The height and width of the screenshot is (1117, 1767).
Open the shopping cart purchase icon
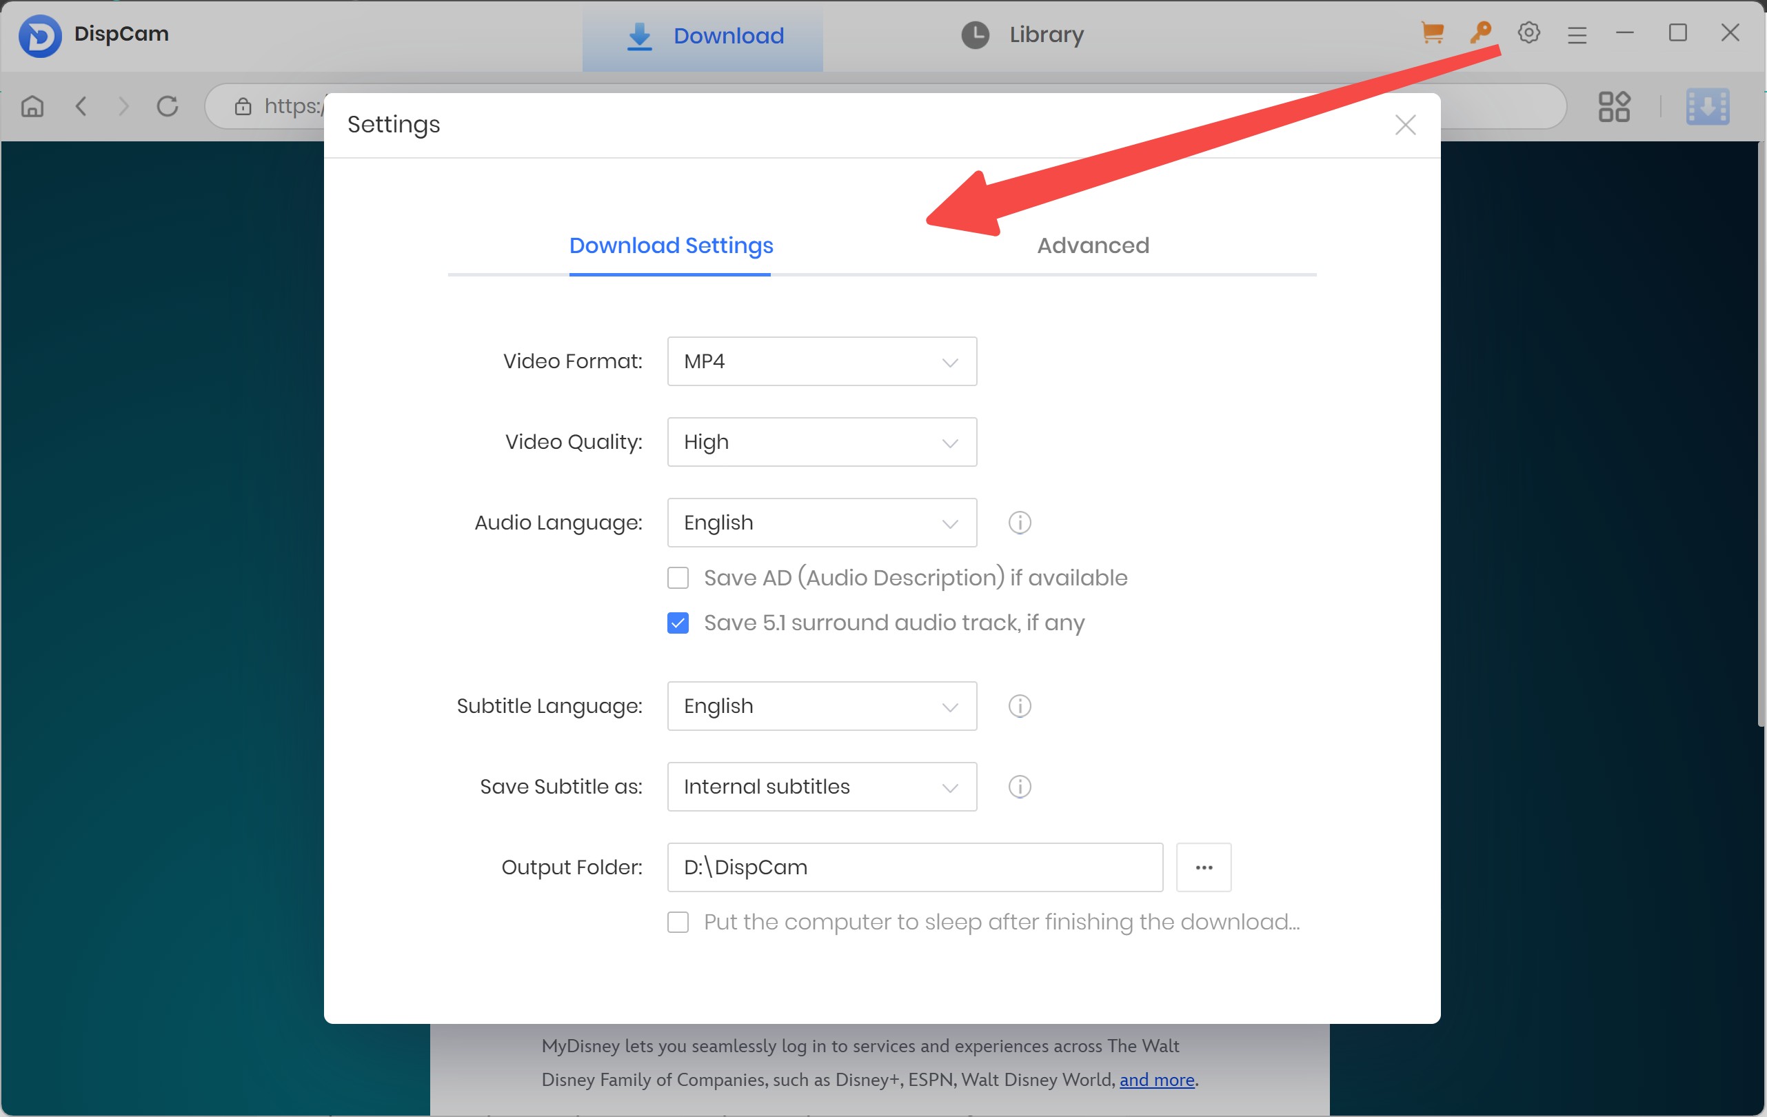(x=1432, y=33)
